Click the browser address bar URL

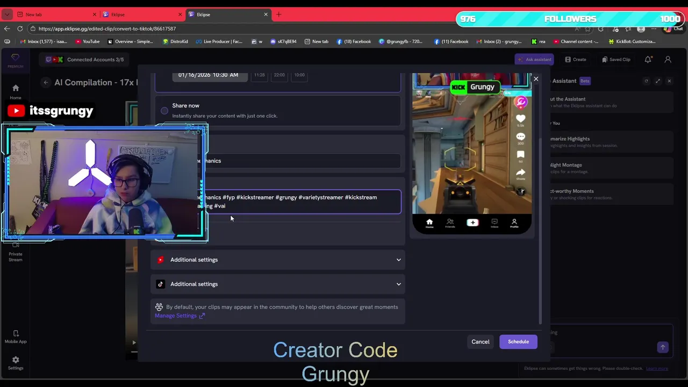click(x=107, y=28)
